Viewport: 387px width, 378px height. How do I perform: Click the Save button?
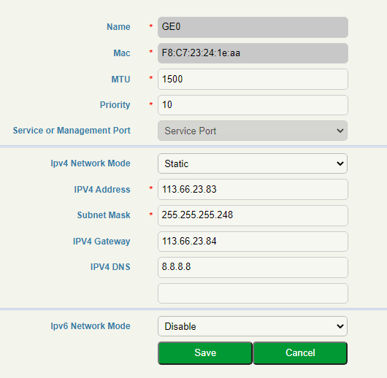tap(205, 353)
